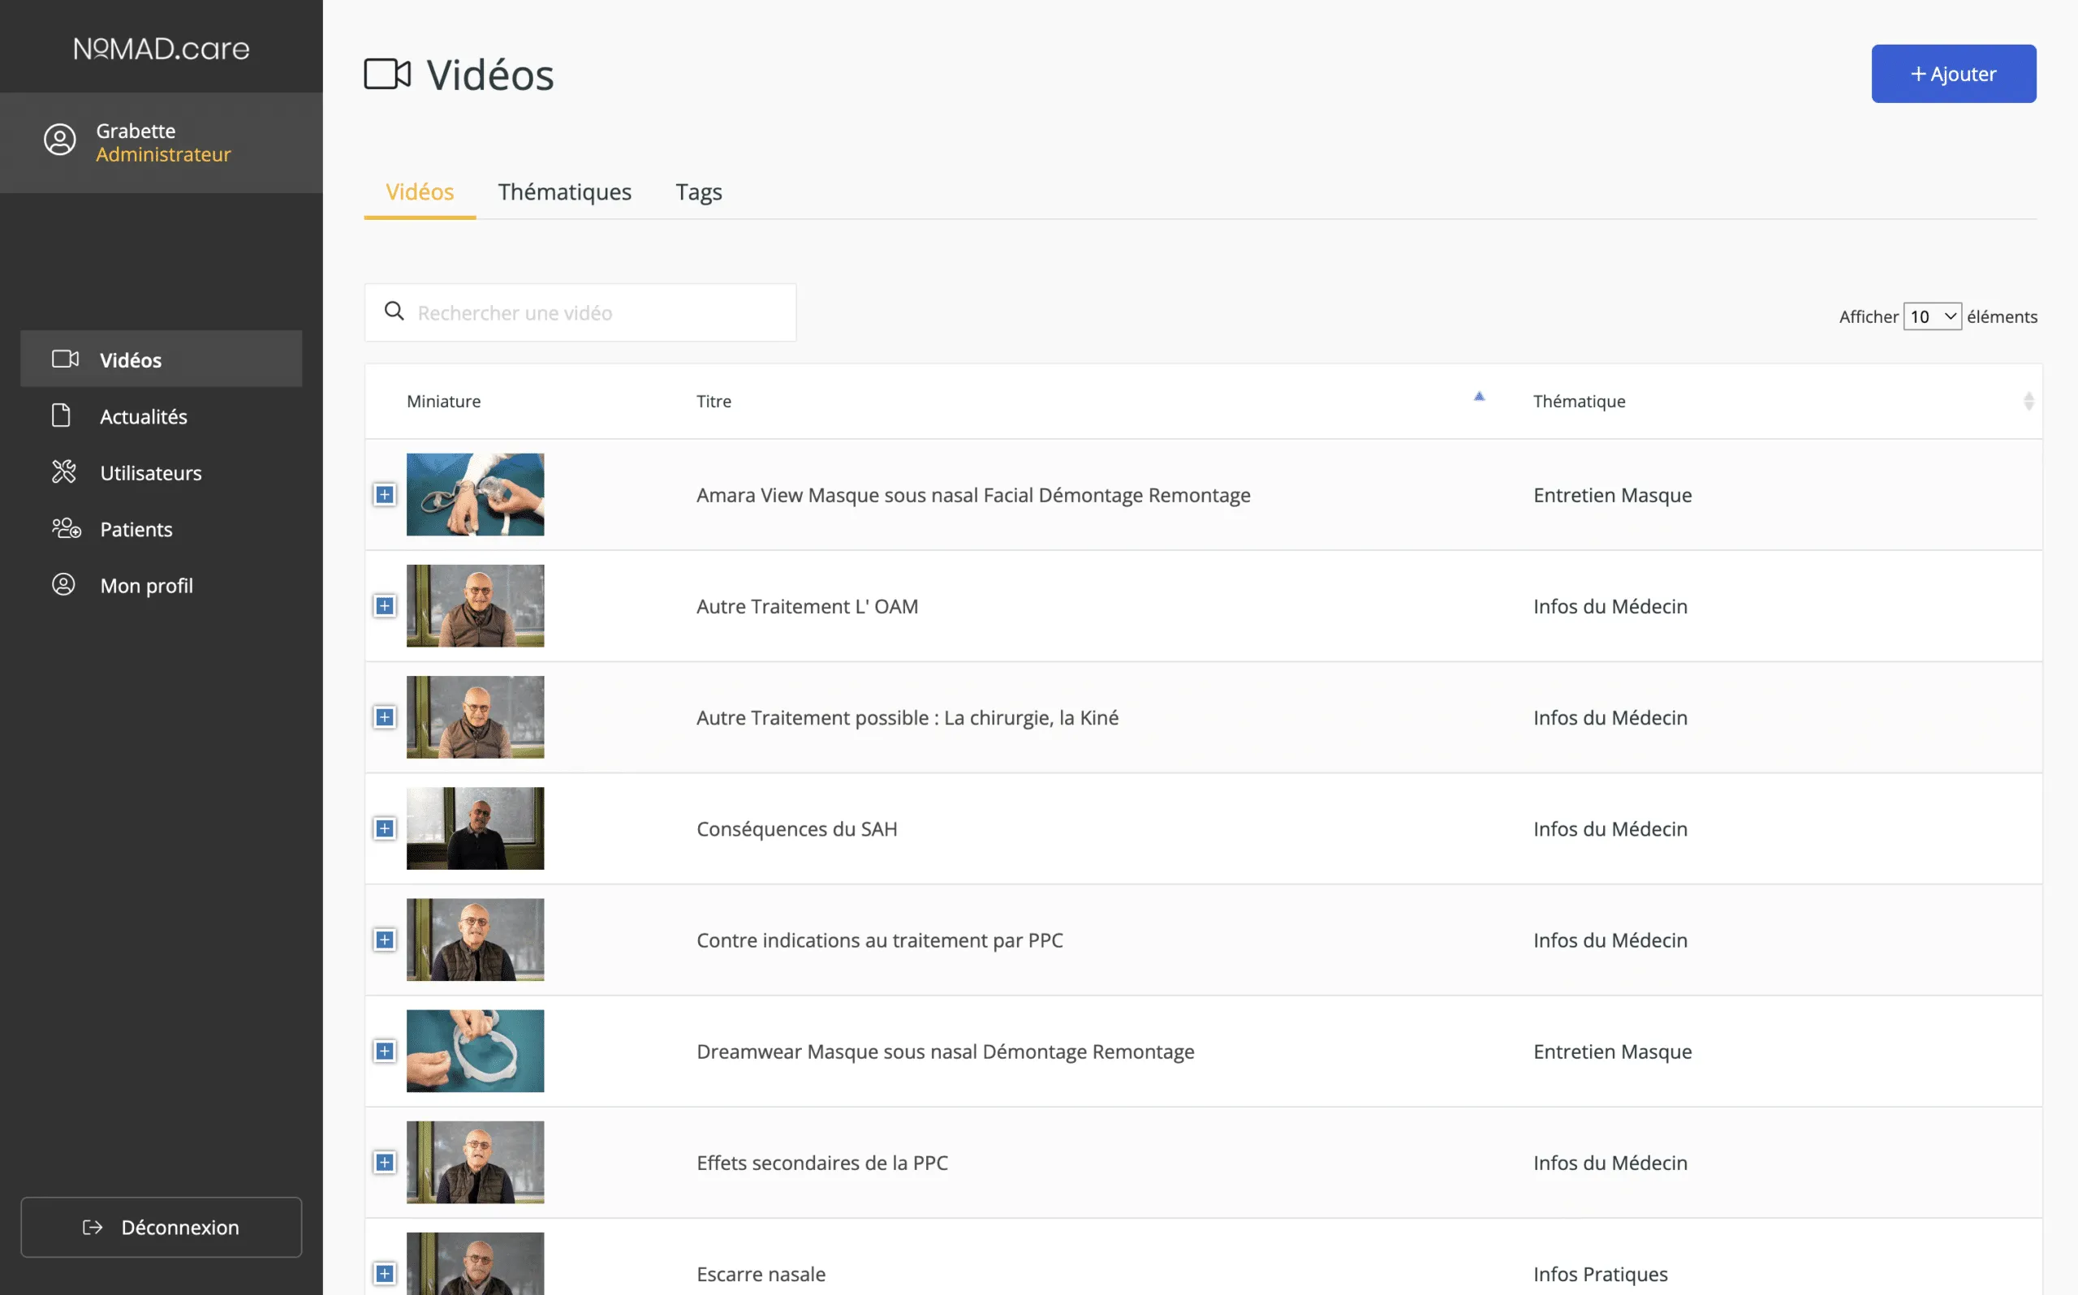This screenshot has height=1295, width=2078.
Task: Click the Grabette user avatar icon
Action: (60, 140)
